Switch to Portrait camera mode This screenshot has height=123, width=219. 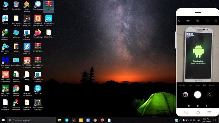[211, 85]
